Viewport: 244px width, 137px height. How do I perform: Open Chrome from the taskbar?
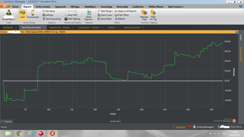[19, 134]
